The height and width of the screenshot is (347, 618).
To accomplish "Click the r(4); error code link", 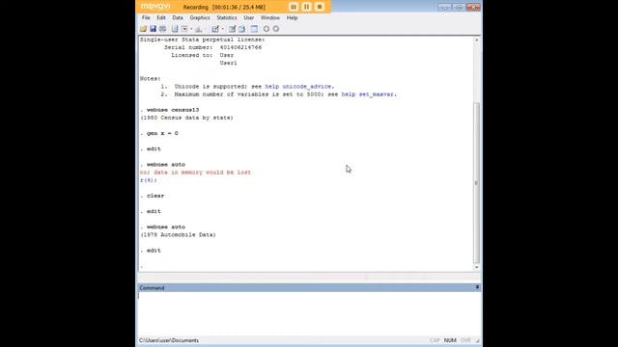I will point(148,180).
